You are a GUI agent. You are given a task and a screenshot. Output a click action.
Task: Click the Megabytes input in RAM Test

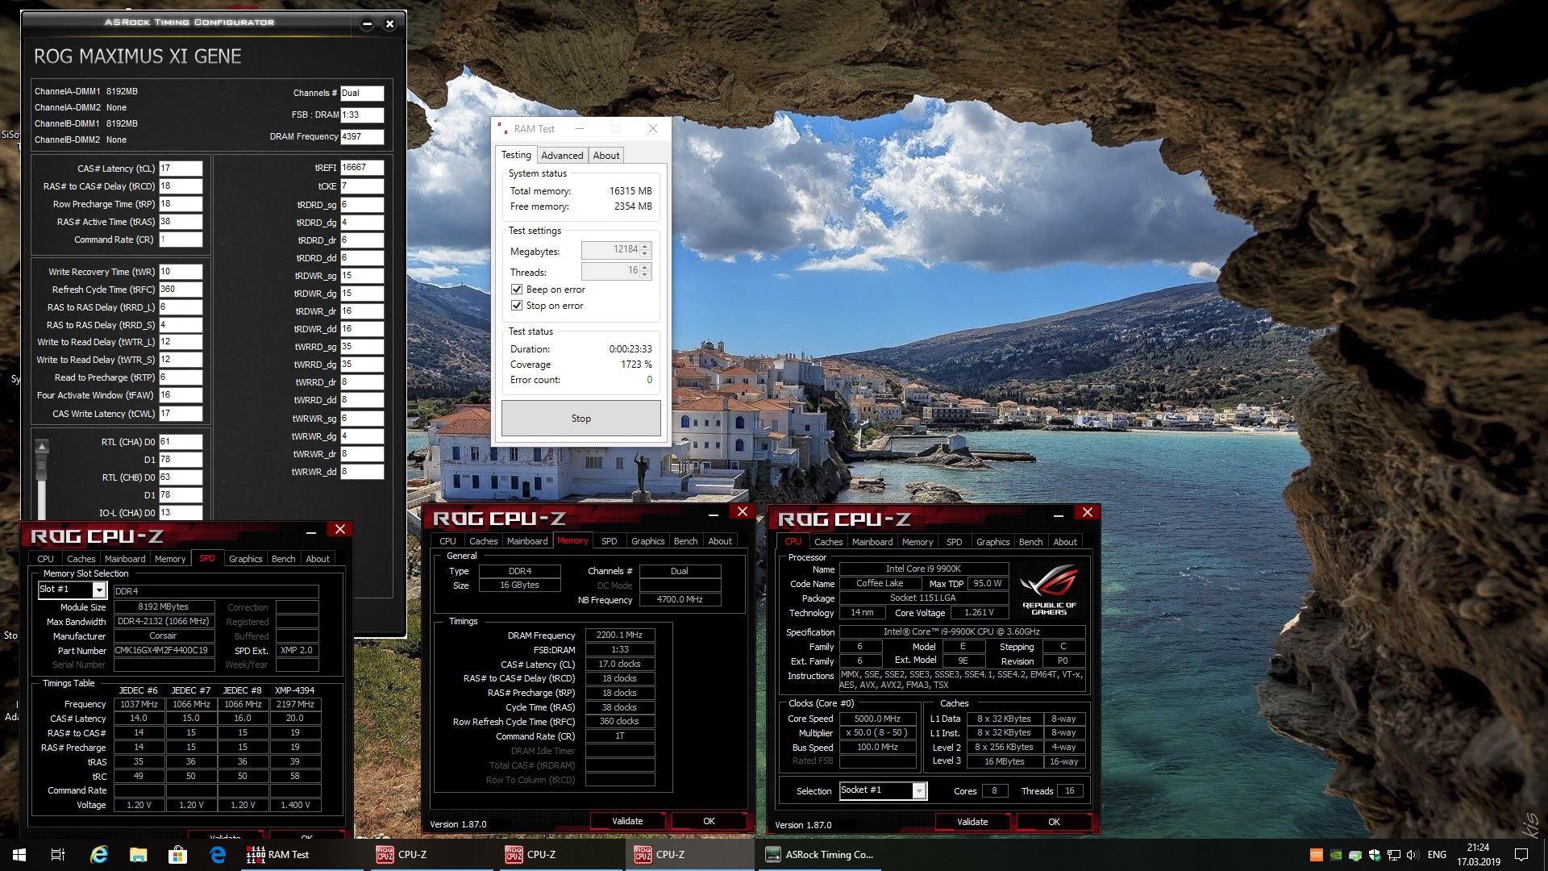(610, 250)
